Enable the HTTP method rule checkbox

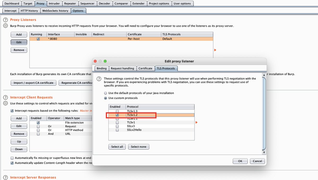click(38, 130)
